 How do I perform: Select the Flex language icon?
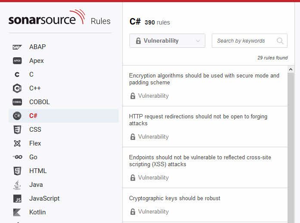[x=17, y=143]
